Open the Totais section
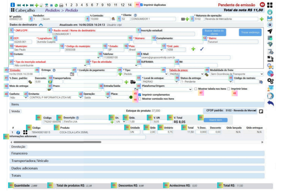 coord(137,176)
